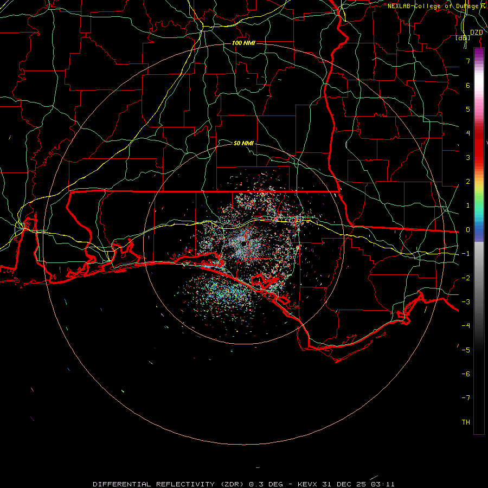This screenshot has width=488, height=488.
Task: Click the 100 NMI range ring label
Action: click(x=243, y=43)
